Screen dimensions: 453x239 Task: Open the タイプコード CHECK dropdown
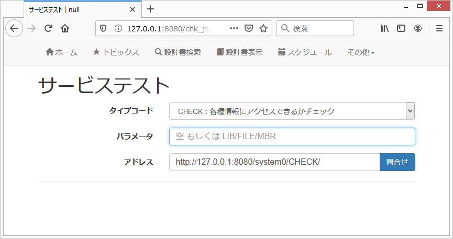point(292,111)
